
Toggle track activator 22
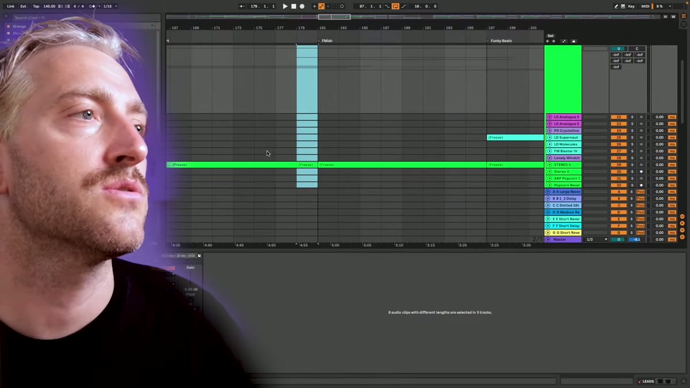(619, 117)
